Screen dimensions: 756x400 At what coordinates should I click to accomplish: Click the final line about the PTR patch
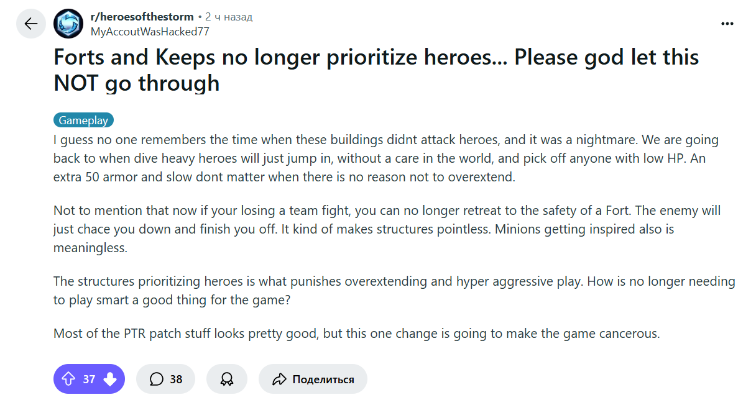click(357, 333)
